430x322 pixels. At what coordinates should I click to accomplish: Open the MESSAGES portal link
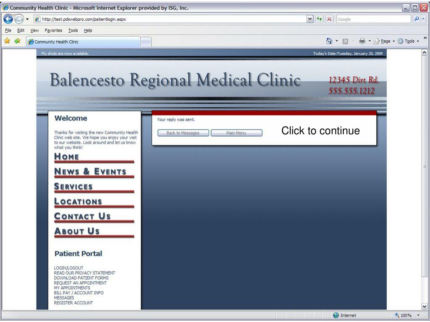pyautogui.click(x=64, y=298)
